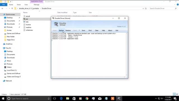Select the whatsnew file
The height and width of the screenshot is (101, 179).
pyautogui.click(x=29, y=30)
